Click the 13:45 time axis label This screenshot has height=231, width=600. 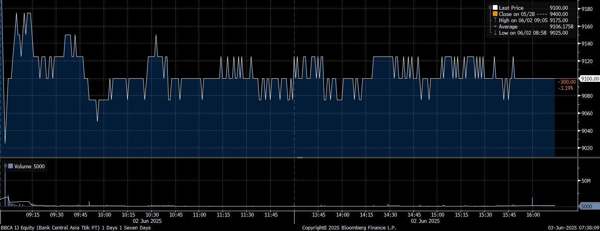(x=319, y=215)
